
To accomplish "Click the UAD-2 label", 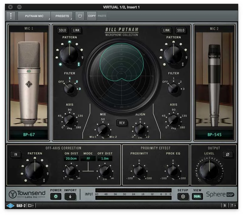I will 21,206.
